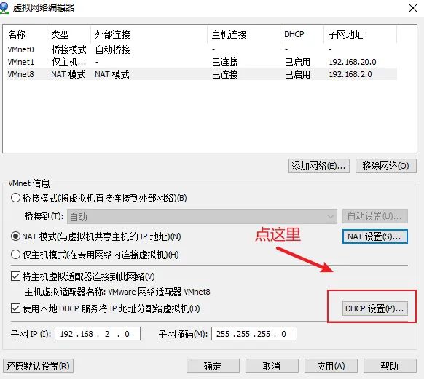Screen dimensions: 424x379
Task: Click the 移除网络 button
Action: tap(386, 166)
